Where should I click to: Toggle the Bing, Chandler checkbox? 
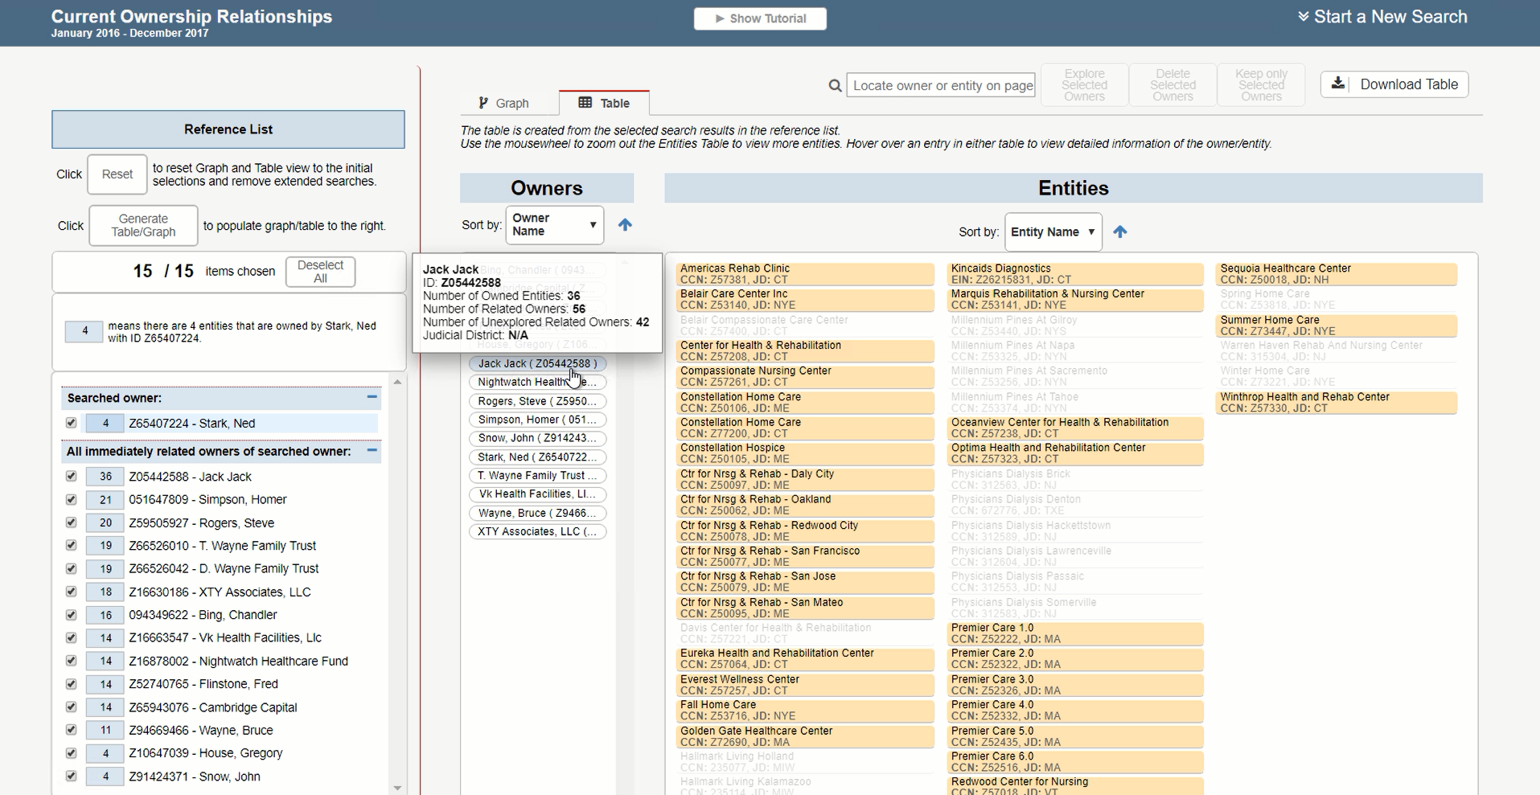coord(71,614)
